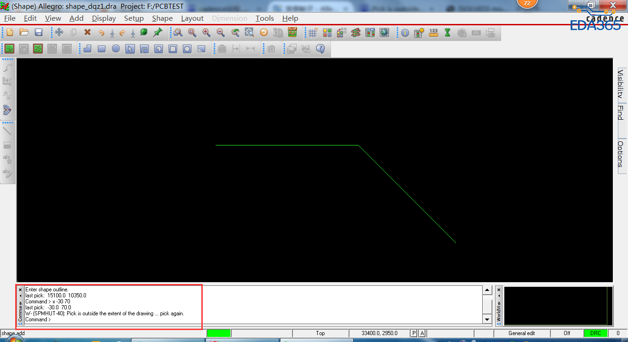Click the Shape void rectangle icon
Screen dimensions: 628x342
point(173,48)
